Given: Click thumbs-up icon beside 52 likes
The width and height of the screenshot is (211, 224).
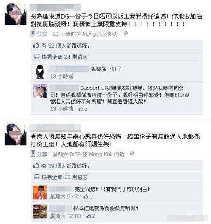Looking at the screenshot, I should [x=36, y=45].
